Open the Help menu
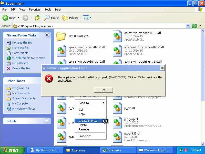The image size is (205, 154). tap(58, 9)
